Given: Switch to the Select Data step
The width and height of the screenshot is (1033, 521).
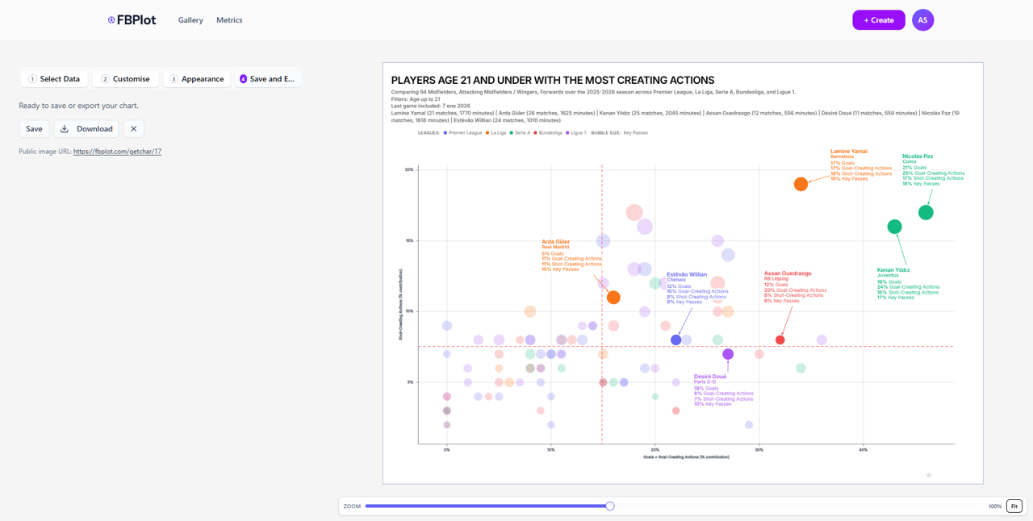Looking at the screenshot, I should coord(54,79).
